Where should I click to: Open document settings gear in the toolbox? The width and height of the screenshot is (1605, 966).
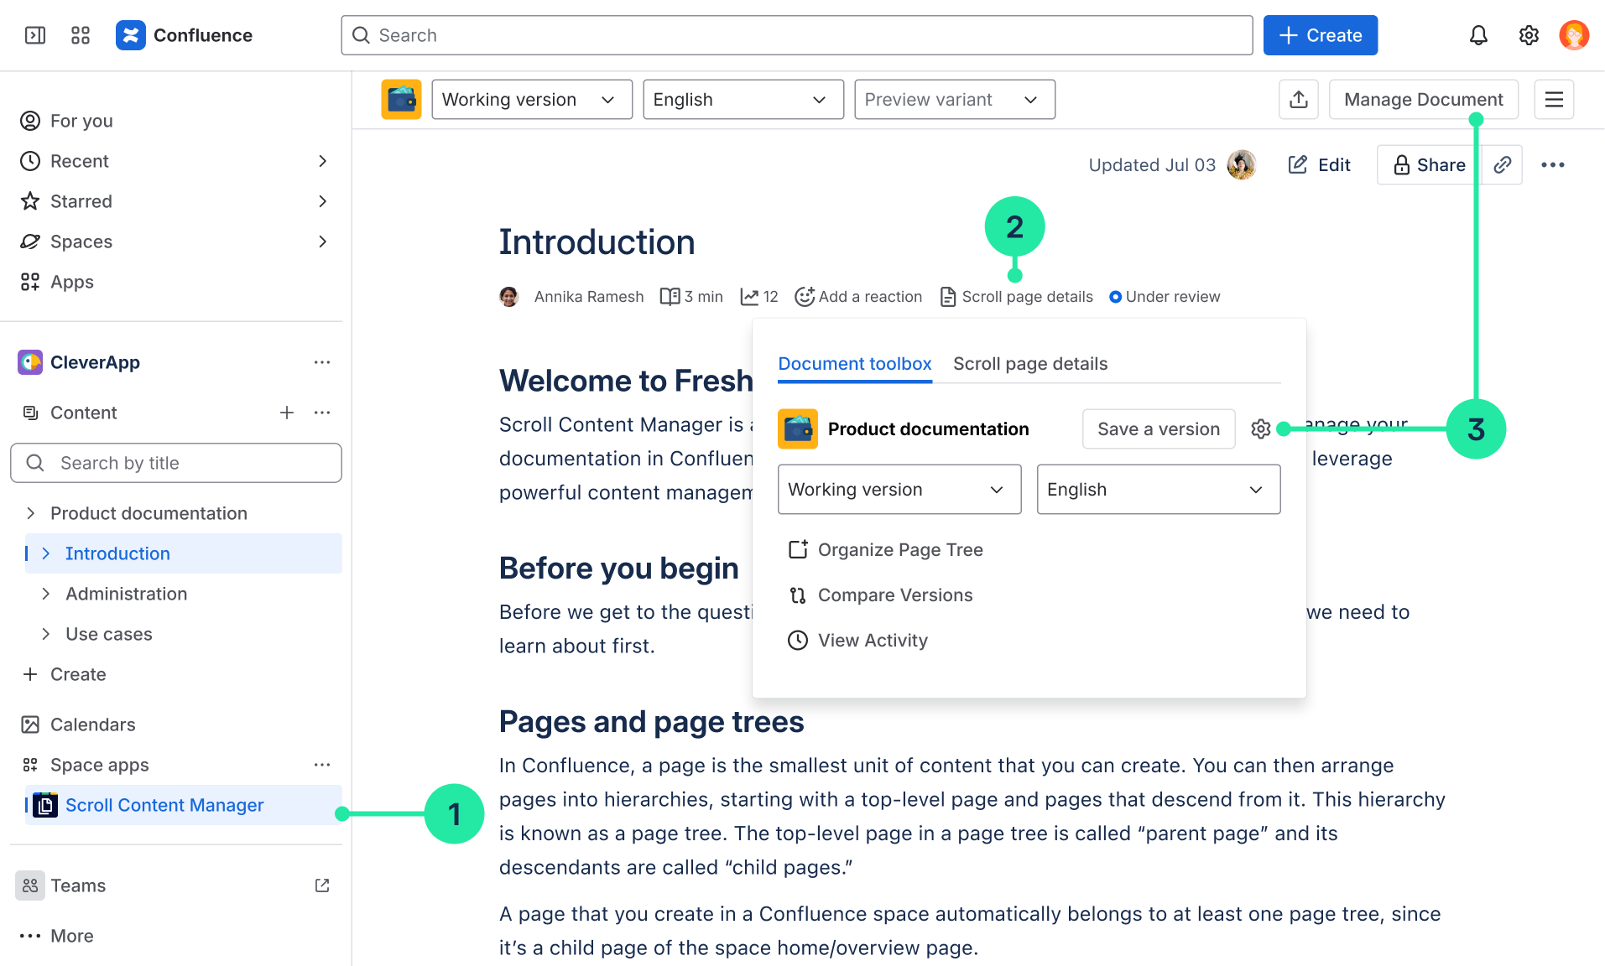tap(1260, 429)
